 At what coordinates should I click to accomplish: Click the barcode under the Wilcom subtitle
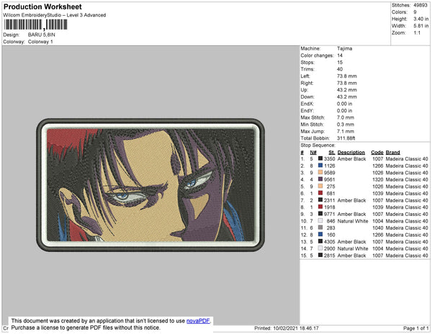point(35,24)
